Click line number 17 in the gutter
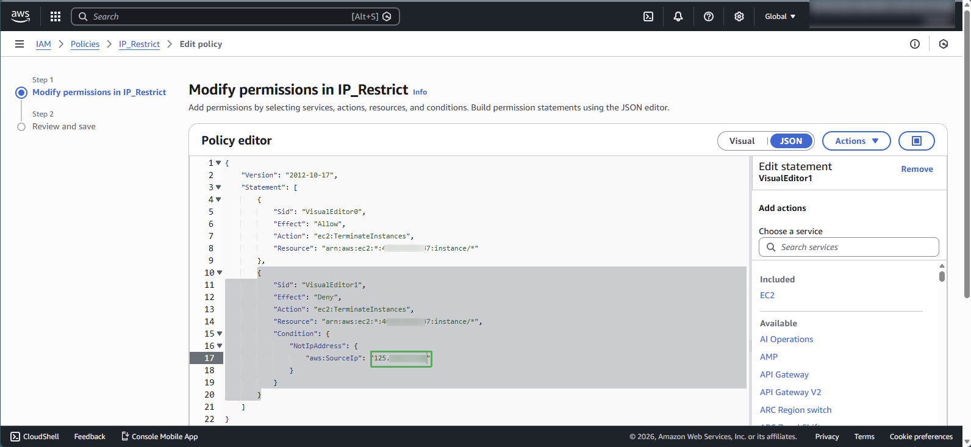971x447 pixels. [209, 358]
